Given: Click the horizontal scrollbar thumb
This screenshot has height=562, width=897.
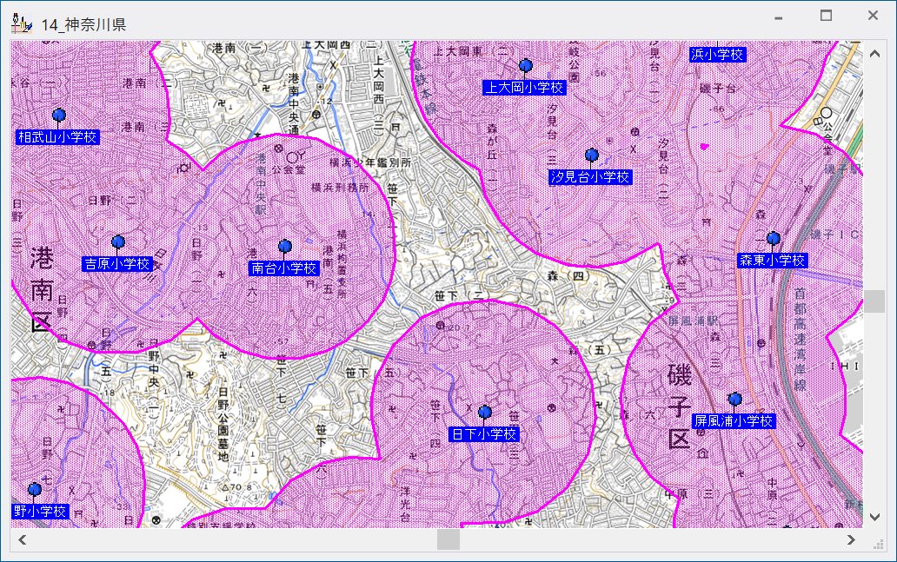Looking at the screenshot, I should tap(448, 539).
